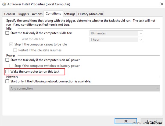Open the Settings tab
Image resolution: width=165 pixels, height=126 pixels.
[x=70, y=14]
